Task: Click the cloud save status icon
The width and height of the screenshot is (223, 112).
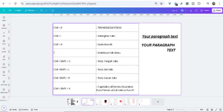Action: click(53, 11)
